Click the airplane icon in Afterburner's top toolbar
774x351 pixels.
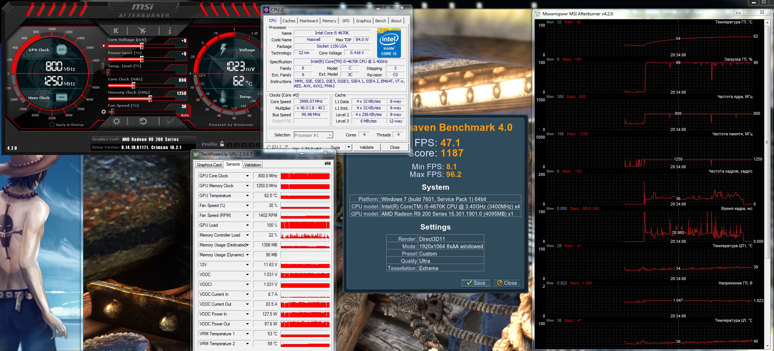click(142, 31)
